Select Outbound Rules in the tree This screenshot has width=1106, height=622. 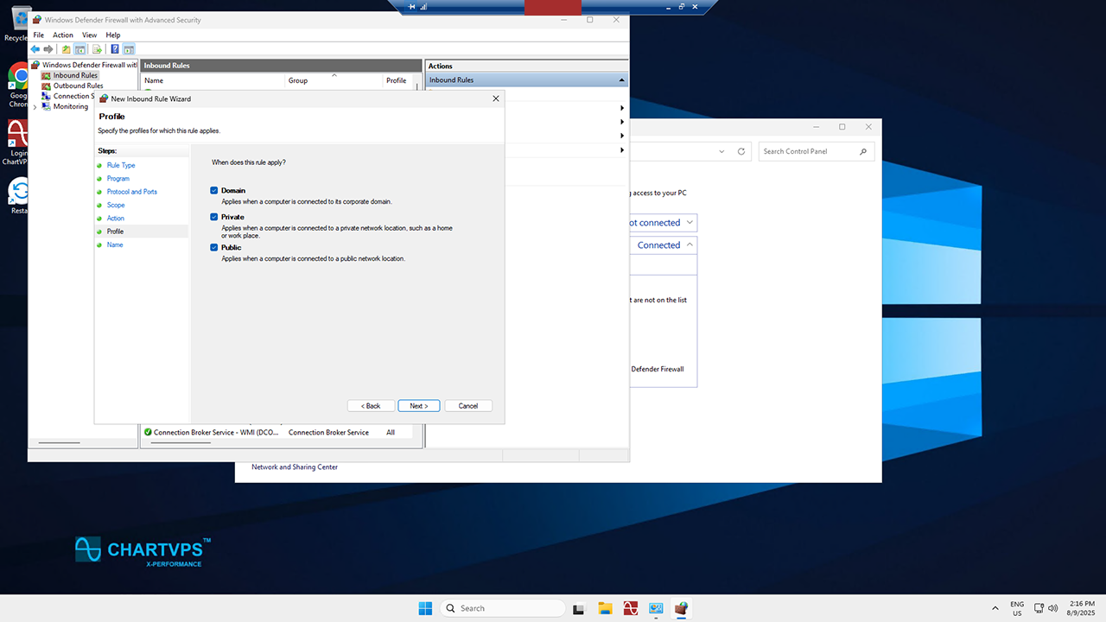click(78, 86)
